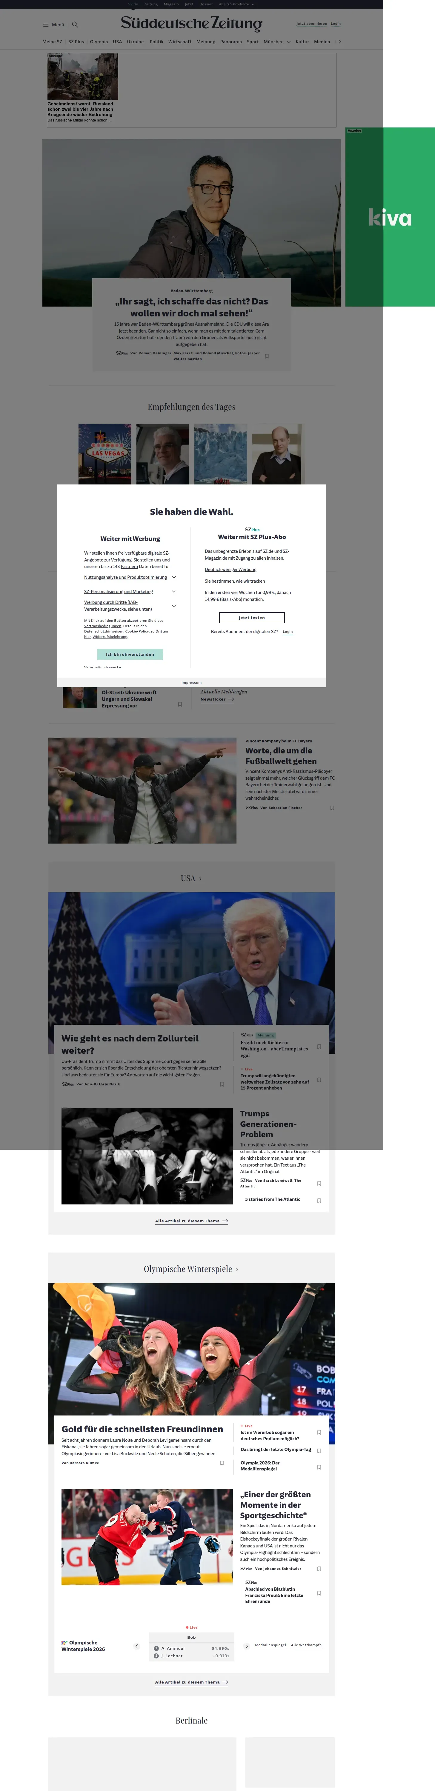435x1791 pixels.
Task: Open 'Sie bestimmen, wie wir tracken' link
Action: pyautogui.click(x=235, y=581)
